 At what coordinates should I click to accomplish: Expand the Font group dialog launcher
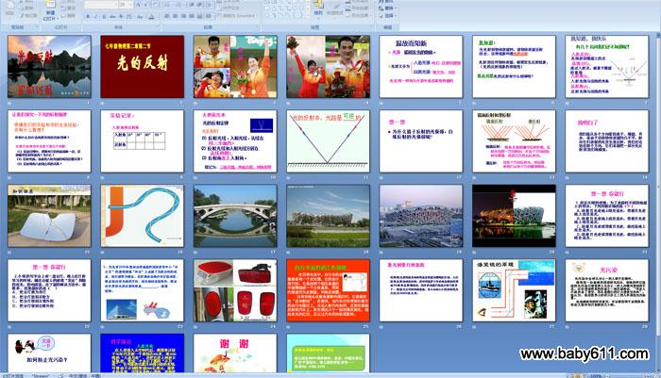158,27
